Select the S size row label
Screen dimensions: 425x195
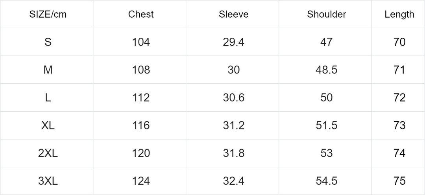[48, 42]
